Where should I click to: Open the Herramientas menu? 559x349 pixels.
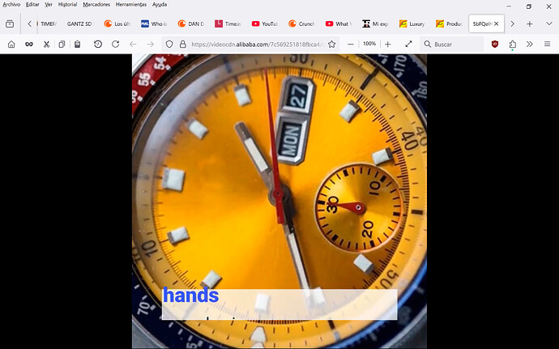[131, 5]
